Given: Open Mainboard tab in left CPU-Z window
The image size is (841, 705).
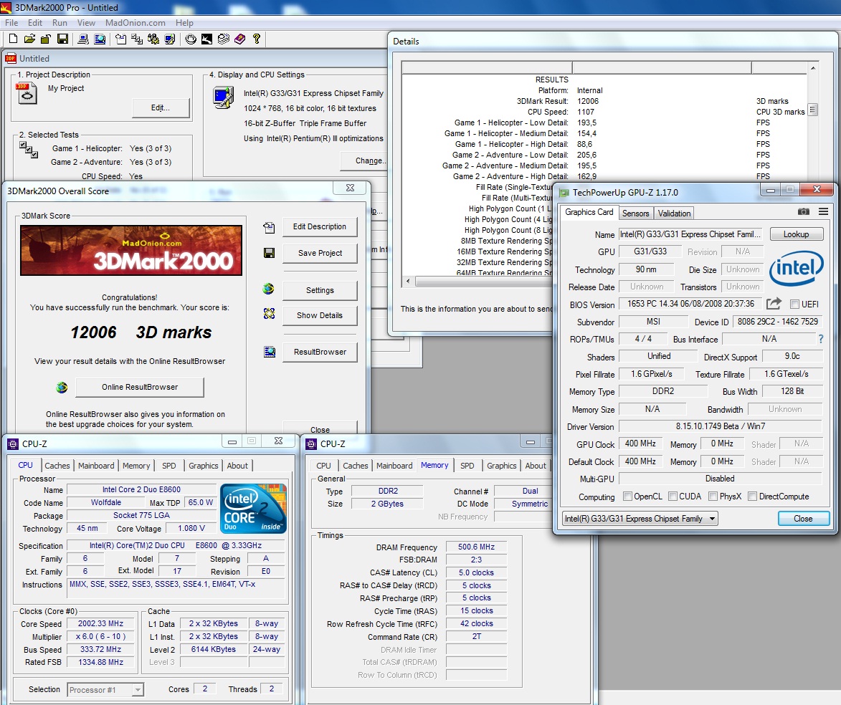Looking at the screenshot, I should [96, 466].
